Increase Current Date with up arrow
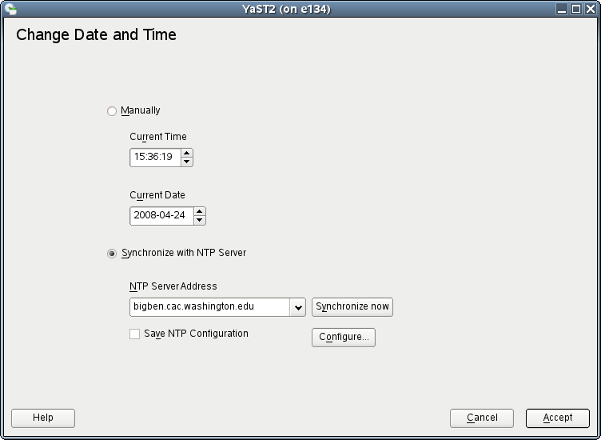Image resolution: width=601 pixels, height=440 pixels. click(200, 211)
